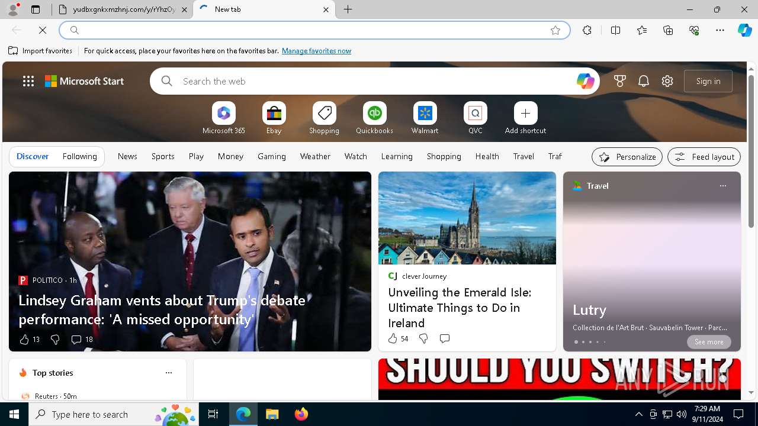This screenshot has width=758, height=426.
Task: Open the notifications bell
Action: [644, 81]
